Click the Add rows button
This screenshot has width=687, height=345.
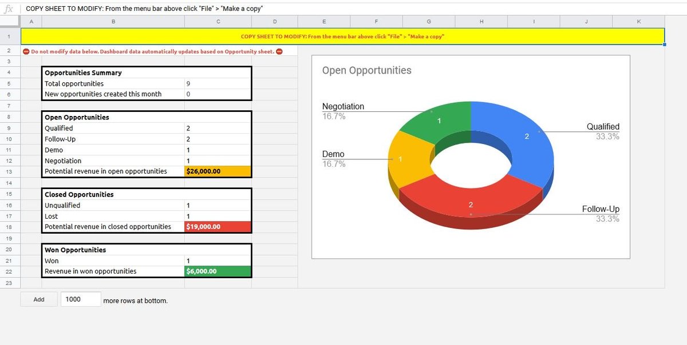coord(39,299)
